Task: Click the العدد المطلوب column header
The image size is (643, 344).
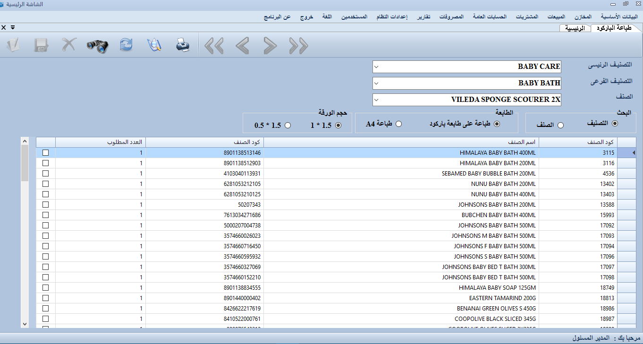Action: 101,142
